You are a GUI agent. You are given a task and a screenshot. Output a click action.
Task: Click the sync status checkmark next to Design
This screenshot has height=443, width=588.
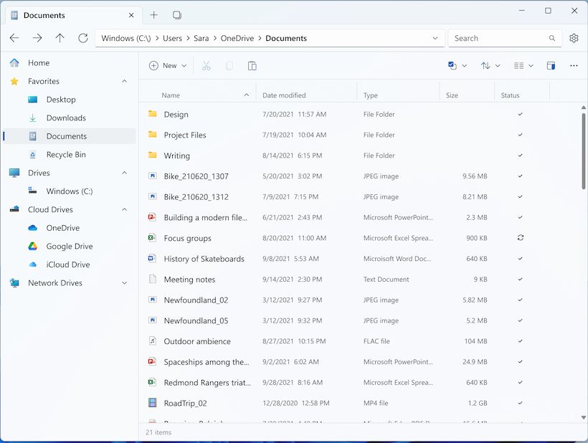(x=520, y=114)
